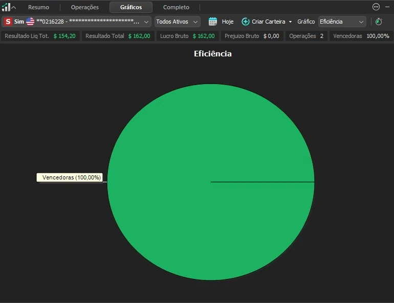Switch to the Resumo tab
The image size is (394, 303).
[38, 7]
